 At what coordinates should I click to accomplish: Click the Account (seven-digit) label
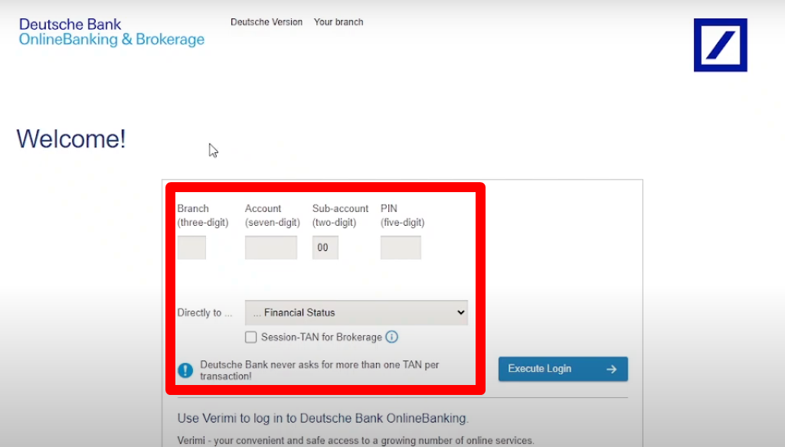(x=272, y=215)
